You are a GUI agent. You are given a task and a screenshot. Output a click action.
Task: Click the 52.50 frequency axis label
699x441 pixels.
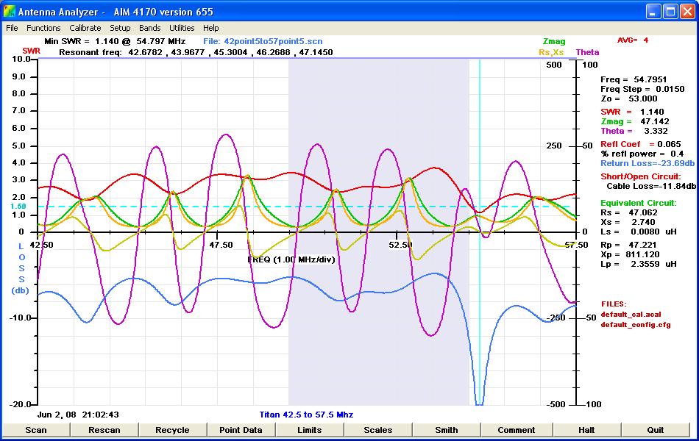coord(400,245)
